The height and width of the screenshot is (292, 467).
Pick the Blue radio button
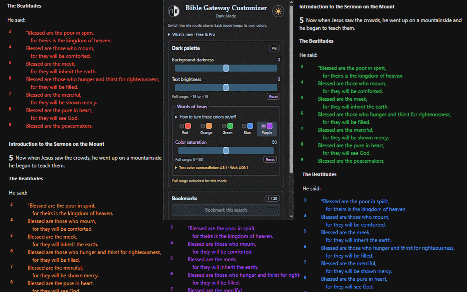(244, 126)
